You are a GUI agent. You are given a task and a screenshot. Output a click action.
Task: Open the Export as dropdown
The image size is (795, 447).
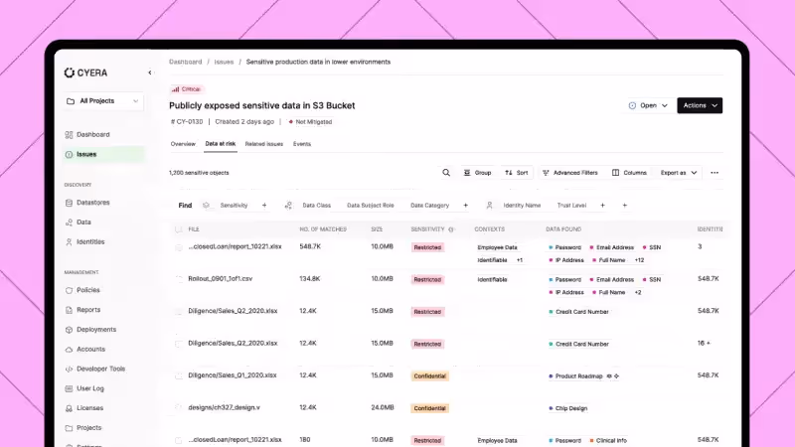[679, 173]
